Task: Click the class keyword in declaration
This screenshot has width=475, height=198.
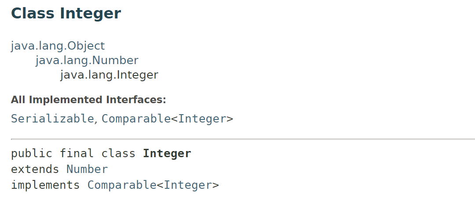Action: [x=118, y=154]
